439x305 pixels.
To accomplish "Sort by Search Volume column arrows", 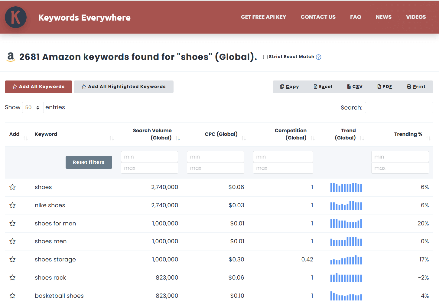I will point(178,138).
